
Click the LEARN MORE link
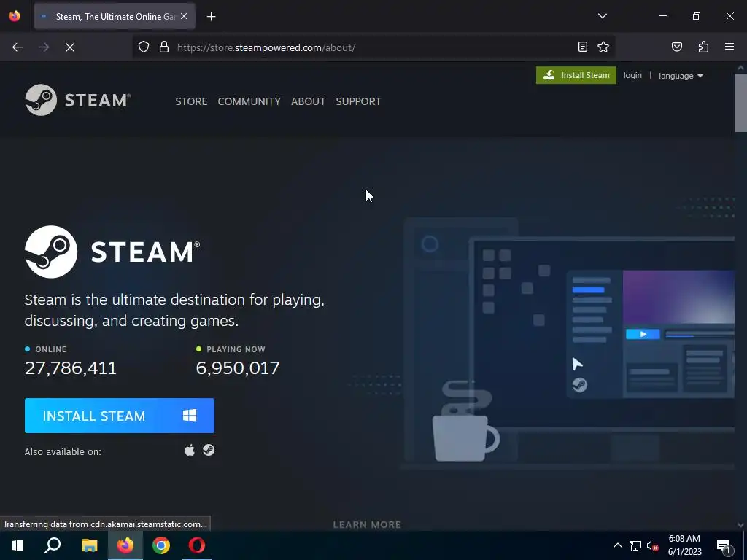367,525
